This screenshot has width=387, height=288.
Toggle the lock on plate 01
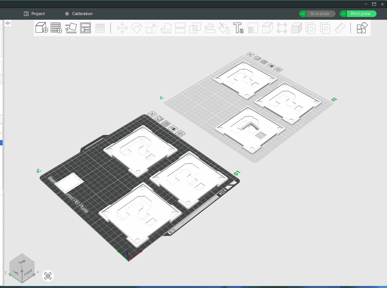[173, 128]
